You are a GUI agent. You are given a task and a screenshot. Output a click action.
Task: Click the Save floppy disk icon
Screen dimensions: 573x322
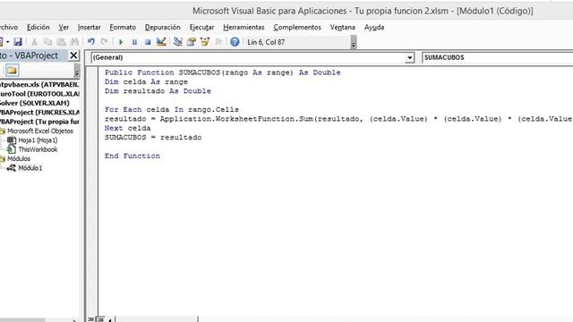tap(18, 42)
